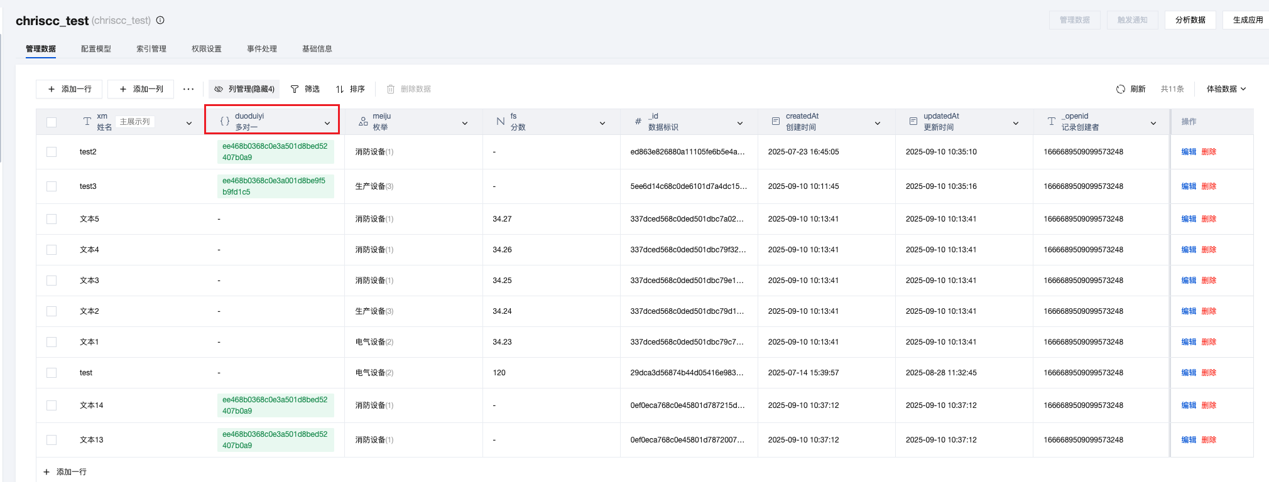The image size is (1269, 482).
Task: Click the plus icon in bottom add-row link
Action: pyautogui.click(x=46, y=472)
